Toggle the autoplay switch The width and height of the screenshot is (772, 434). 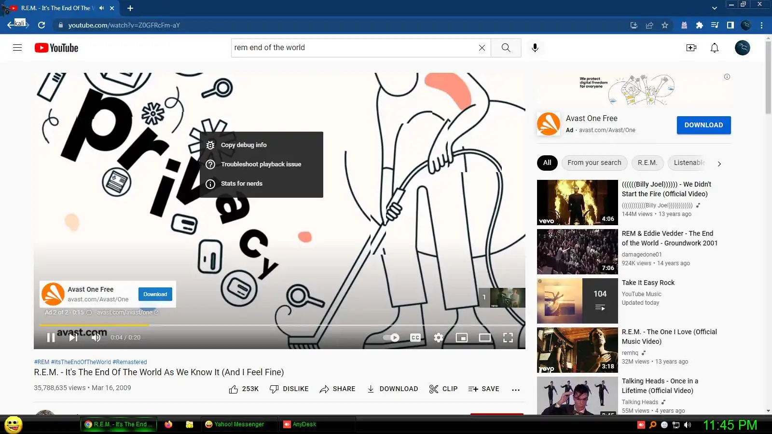click(x=391, y=338)
